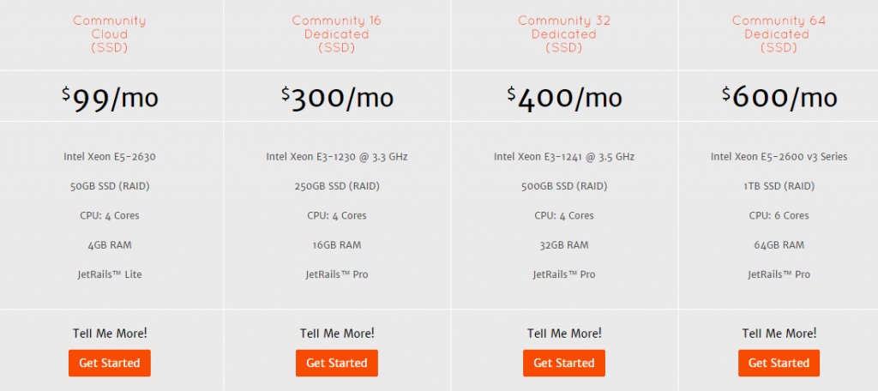The height and width of the screenshot is (391, 878).
Task: Select the 32GB RAM specification
Action: pyautogui.click(x=564, y=245)
